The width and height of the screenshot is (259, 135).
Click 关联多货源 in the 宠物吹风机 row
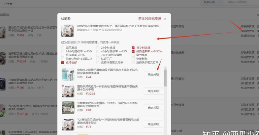(247, 26)
